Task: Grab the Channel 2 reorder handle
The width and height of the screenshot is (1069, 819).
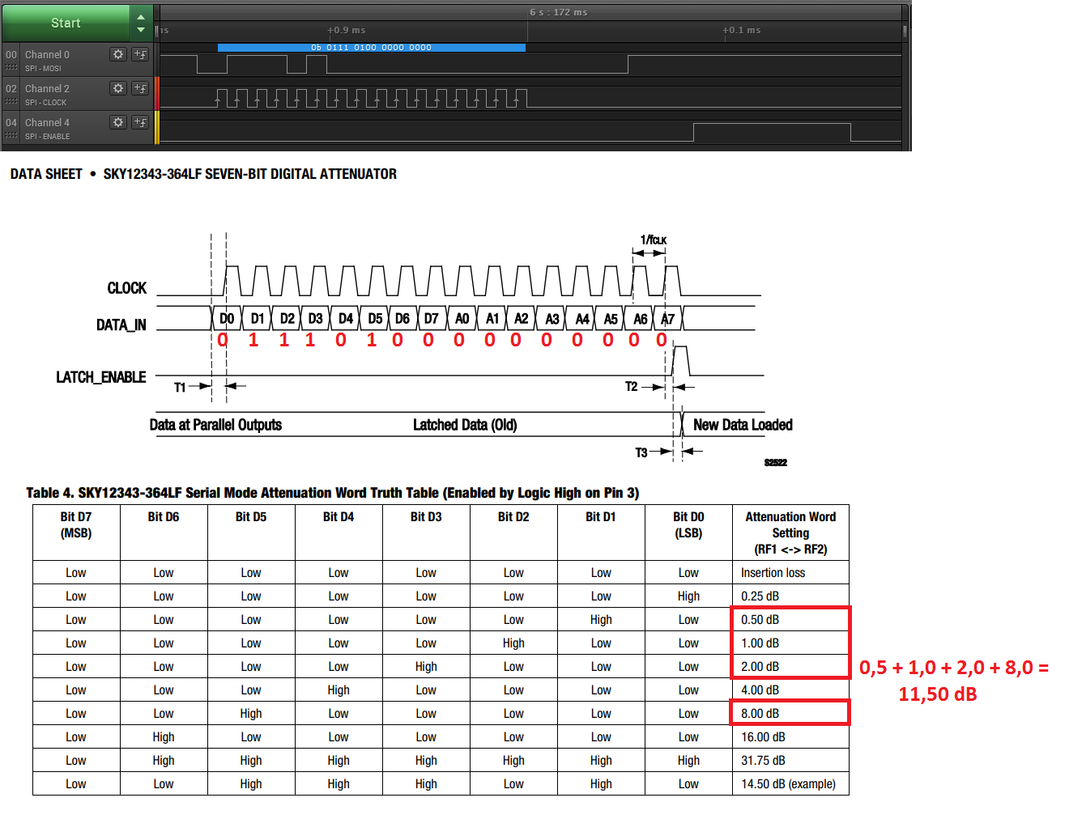Action: click(11, 102)
